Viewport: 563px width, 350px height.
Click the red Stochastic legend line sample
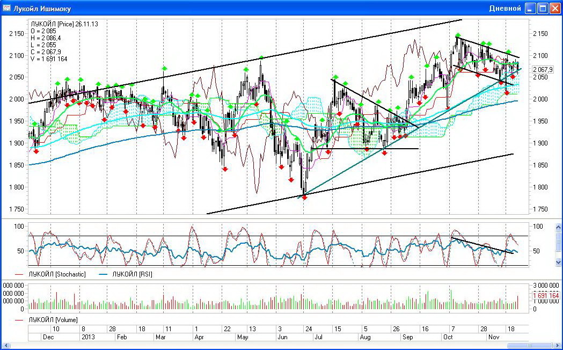coord(19,275)
